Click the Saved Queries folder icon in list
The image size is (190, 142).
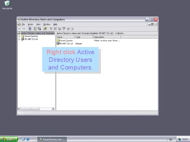tap(58, 40)
